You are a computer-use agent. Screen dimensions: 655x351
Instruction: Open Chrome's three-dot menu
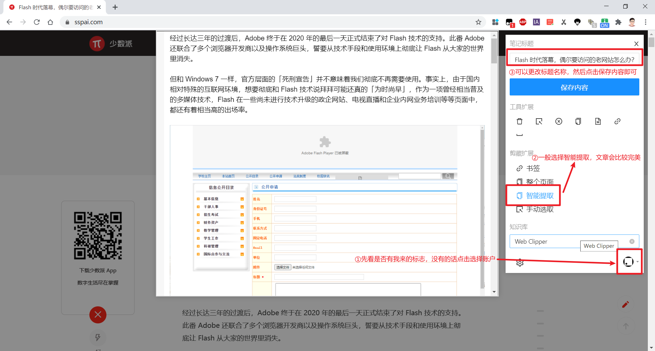point(645,22)
